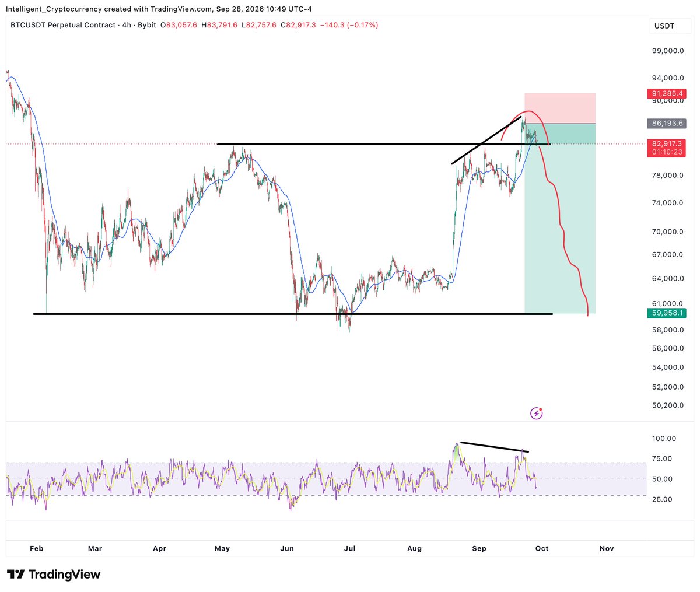Screen dimensions: 700x592
Task: Select the black divergence line on RSI pane
Action: (x=495, y=446)
